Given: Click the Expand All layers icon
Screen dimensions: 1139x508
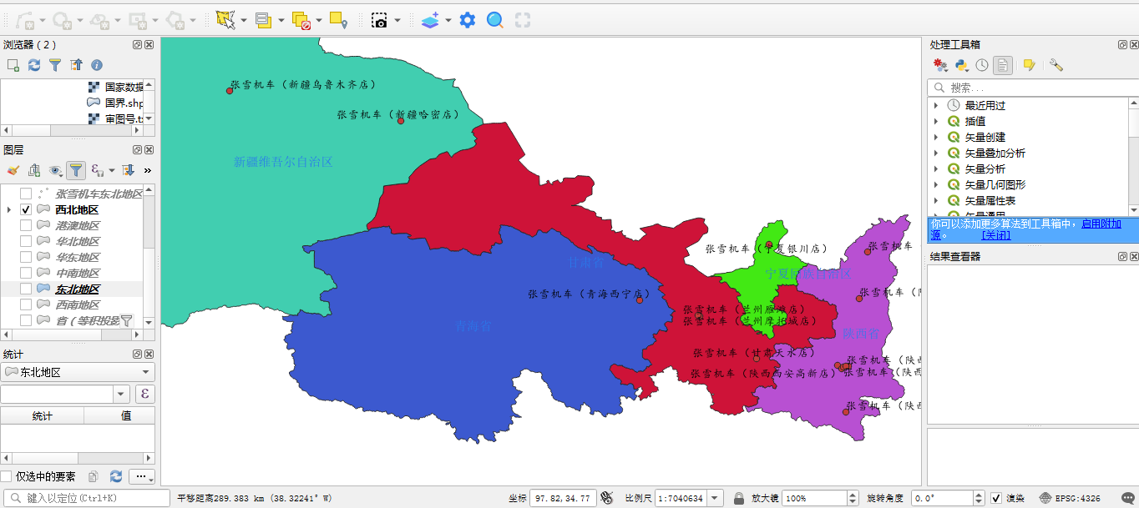Looking at the screenshot, I should [129, 170].
